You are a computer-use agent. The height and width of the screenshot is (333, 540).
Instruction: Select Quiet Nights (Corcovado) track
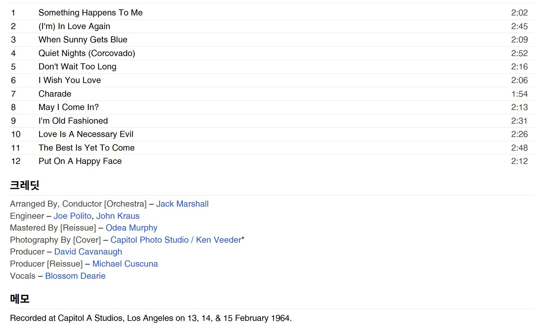pyautogui.click(x=87, y=53)
